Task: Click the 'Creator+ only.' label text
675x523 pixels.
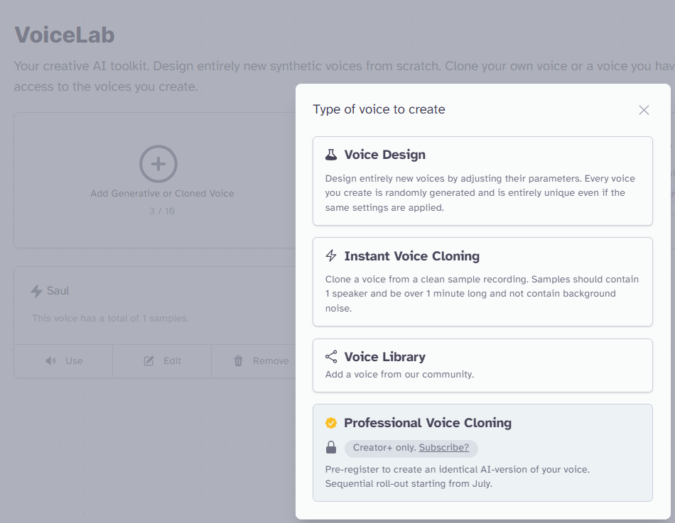Action: pos(384,447)
